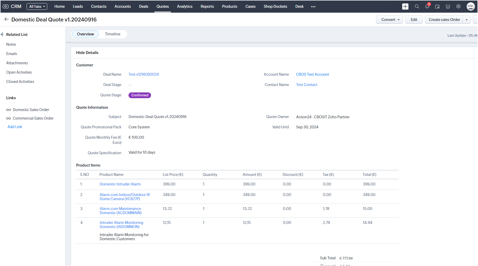Switch to the Overview view

pyautogui.click(x=85, y=34)
